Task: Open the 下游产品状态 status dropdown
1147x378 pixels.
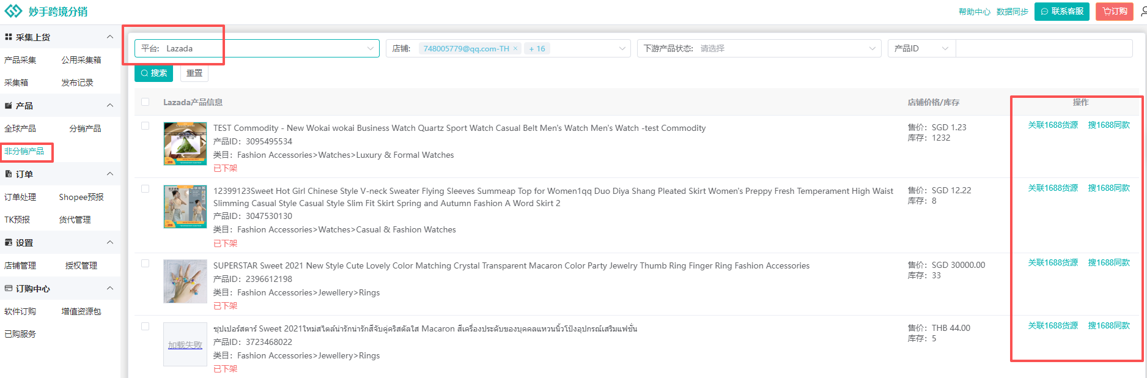Action: click(759, 48)
